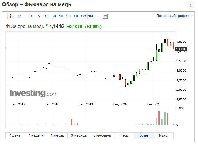Screen dimensions: 198x144
Task: Click the 3,0000 price axis label
Action: (x=181, y=71)
